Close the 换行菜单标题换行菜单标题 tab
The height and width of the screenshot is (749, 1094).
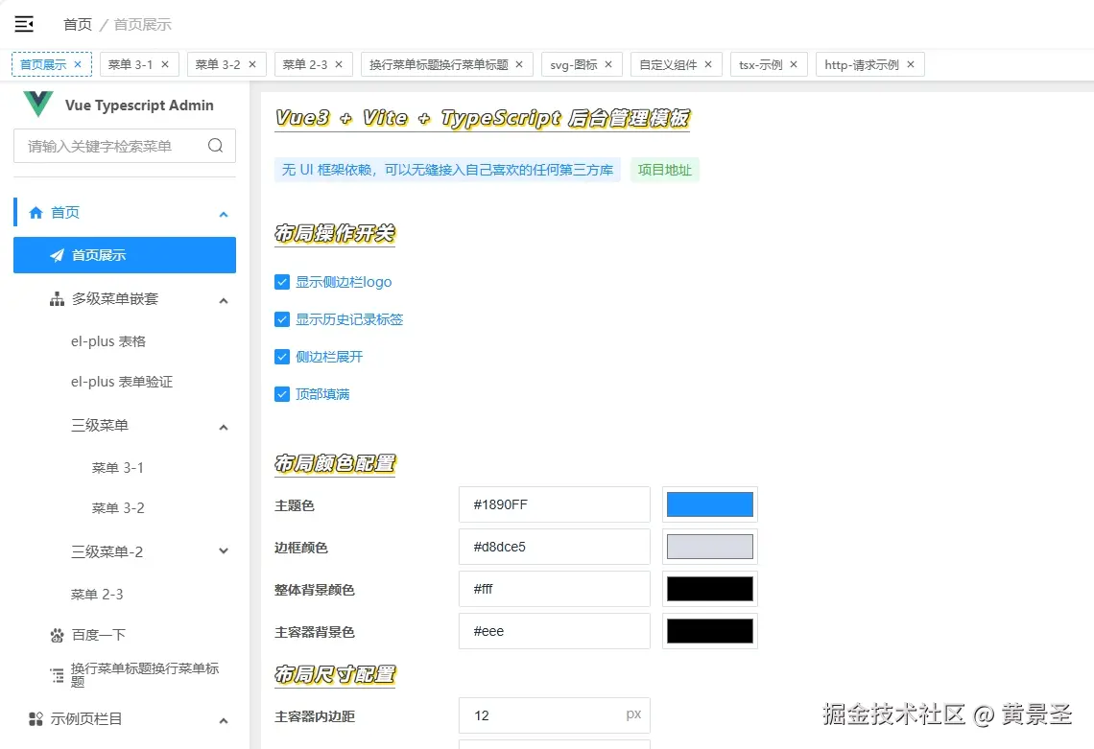[x=519, y=64]
